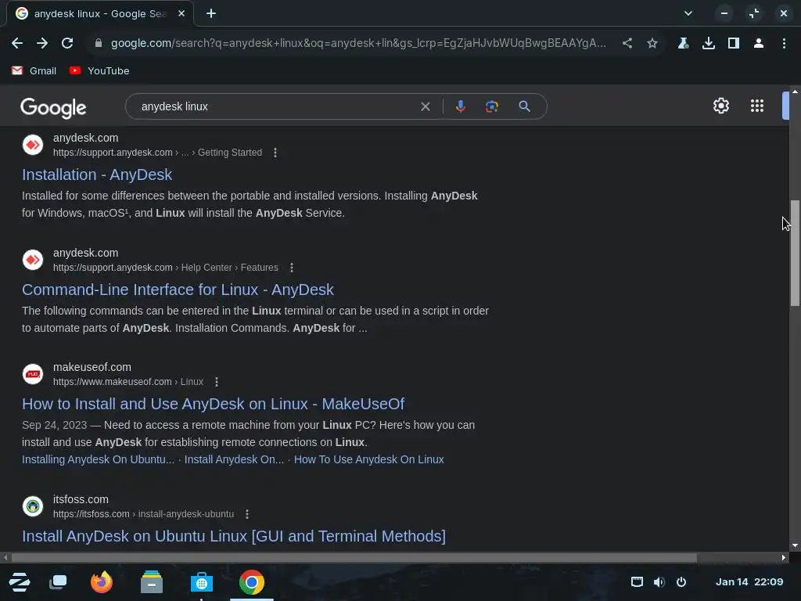The width and height of the screenshot is (801, 601).
Task: Open the downloads icon in toolbar
Action: pos(708,44)
